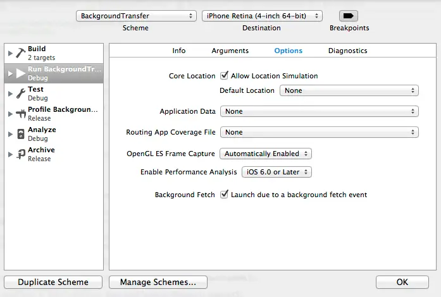Expand the Build disclosure triangle

(9, 53)
